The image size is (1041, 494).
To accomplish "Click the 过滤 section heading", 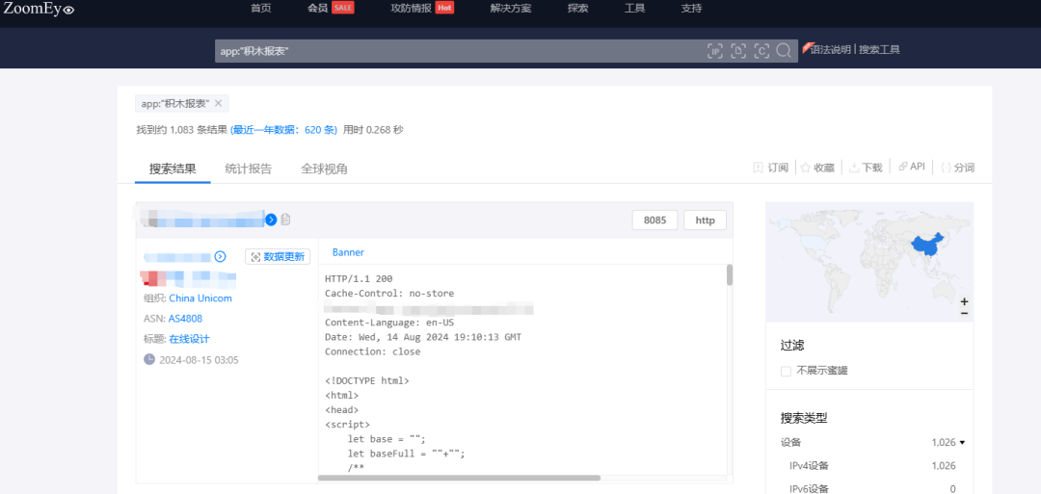I will coord(792,346).
